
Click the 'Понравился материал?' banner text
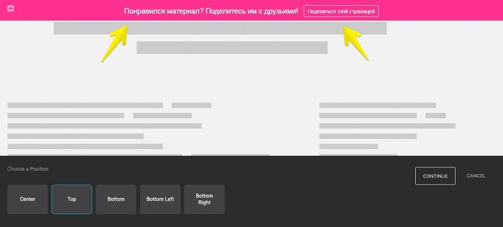tap(211, 11)
